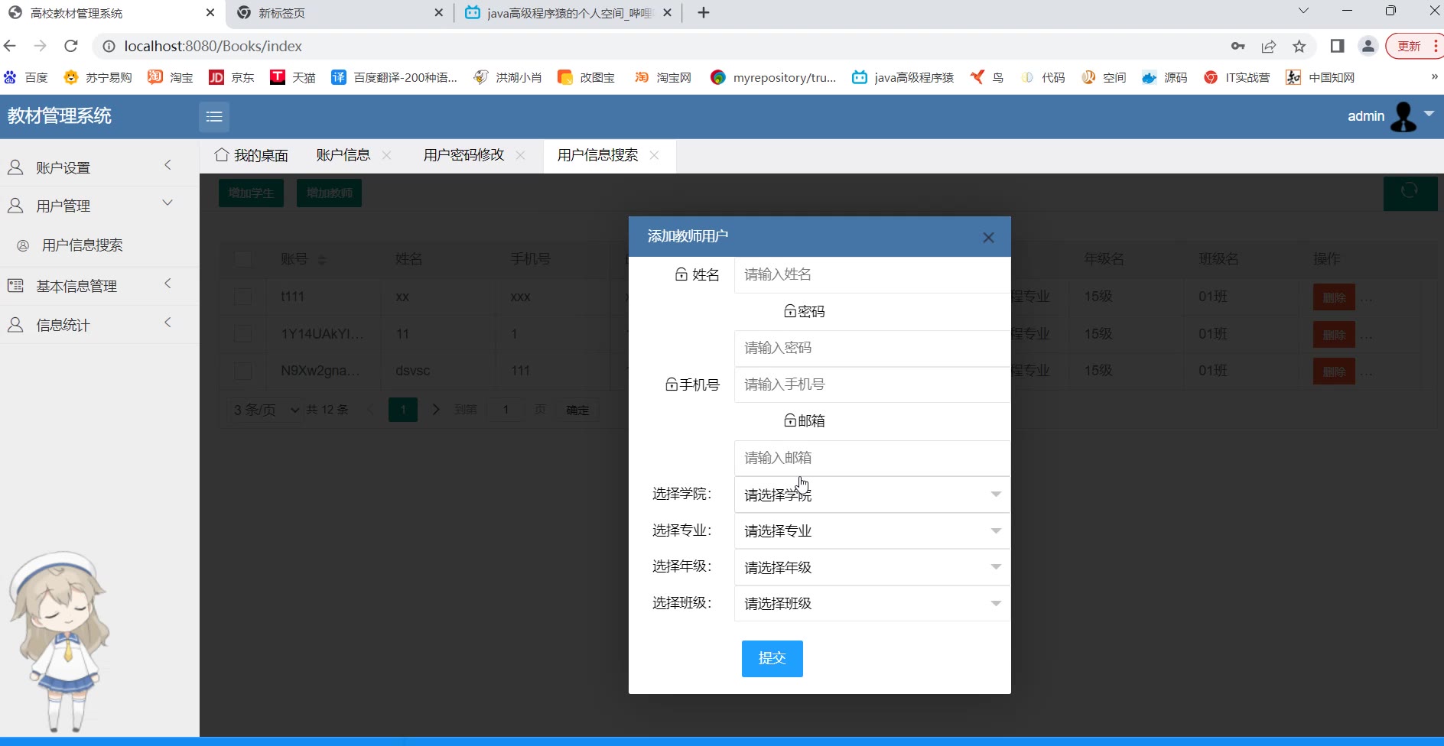Open the share page icon
The width and height of the screenshot is (1444, 746).
(1269, 47)
